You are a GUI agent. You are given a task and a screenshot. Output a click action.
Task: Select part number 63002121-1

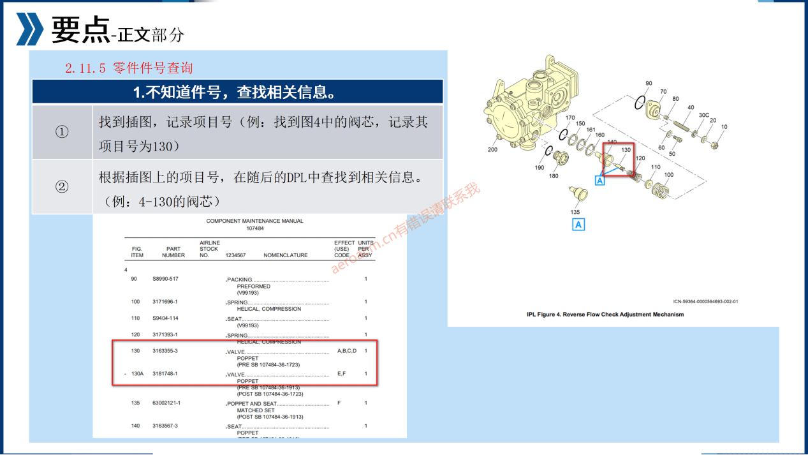point(166,403)
